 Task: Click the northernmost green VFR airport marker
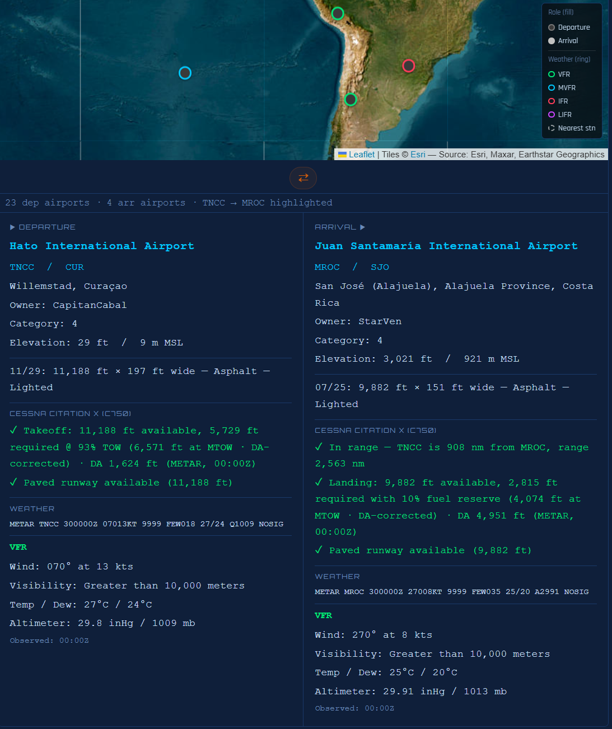pyautogui.click(x=337, y=13)
